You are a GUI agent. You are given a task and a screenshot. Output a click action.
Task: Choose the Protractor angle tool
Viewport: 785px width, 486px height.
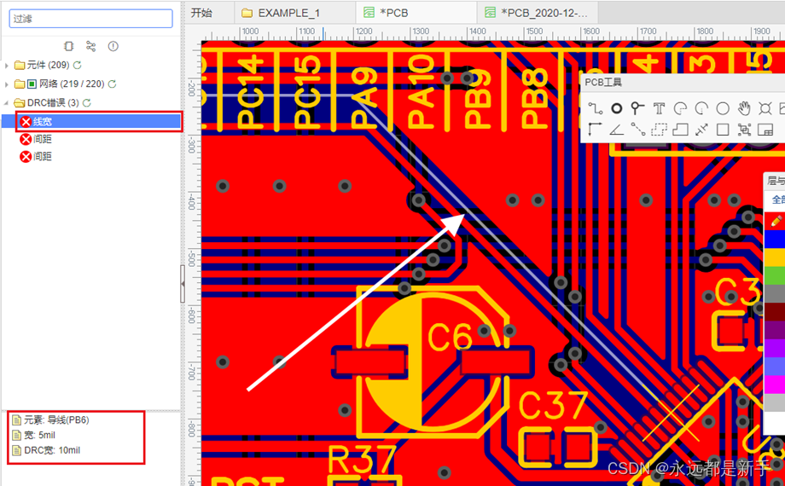(617, 130)
